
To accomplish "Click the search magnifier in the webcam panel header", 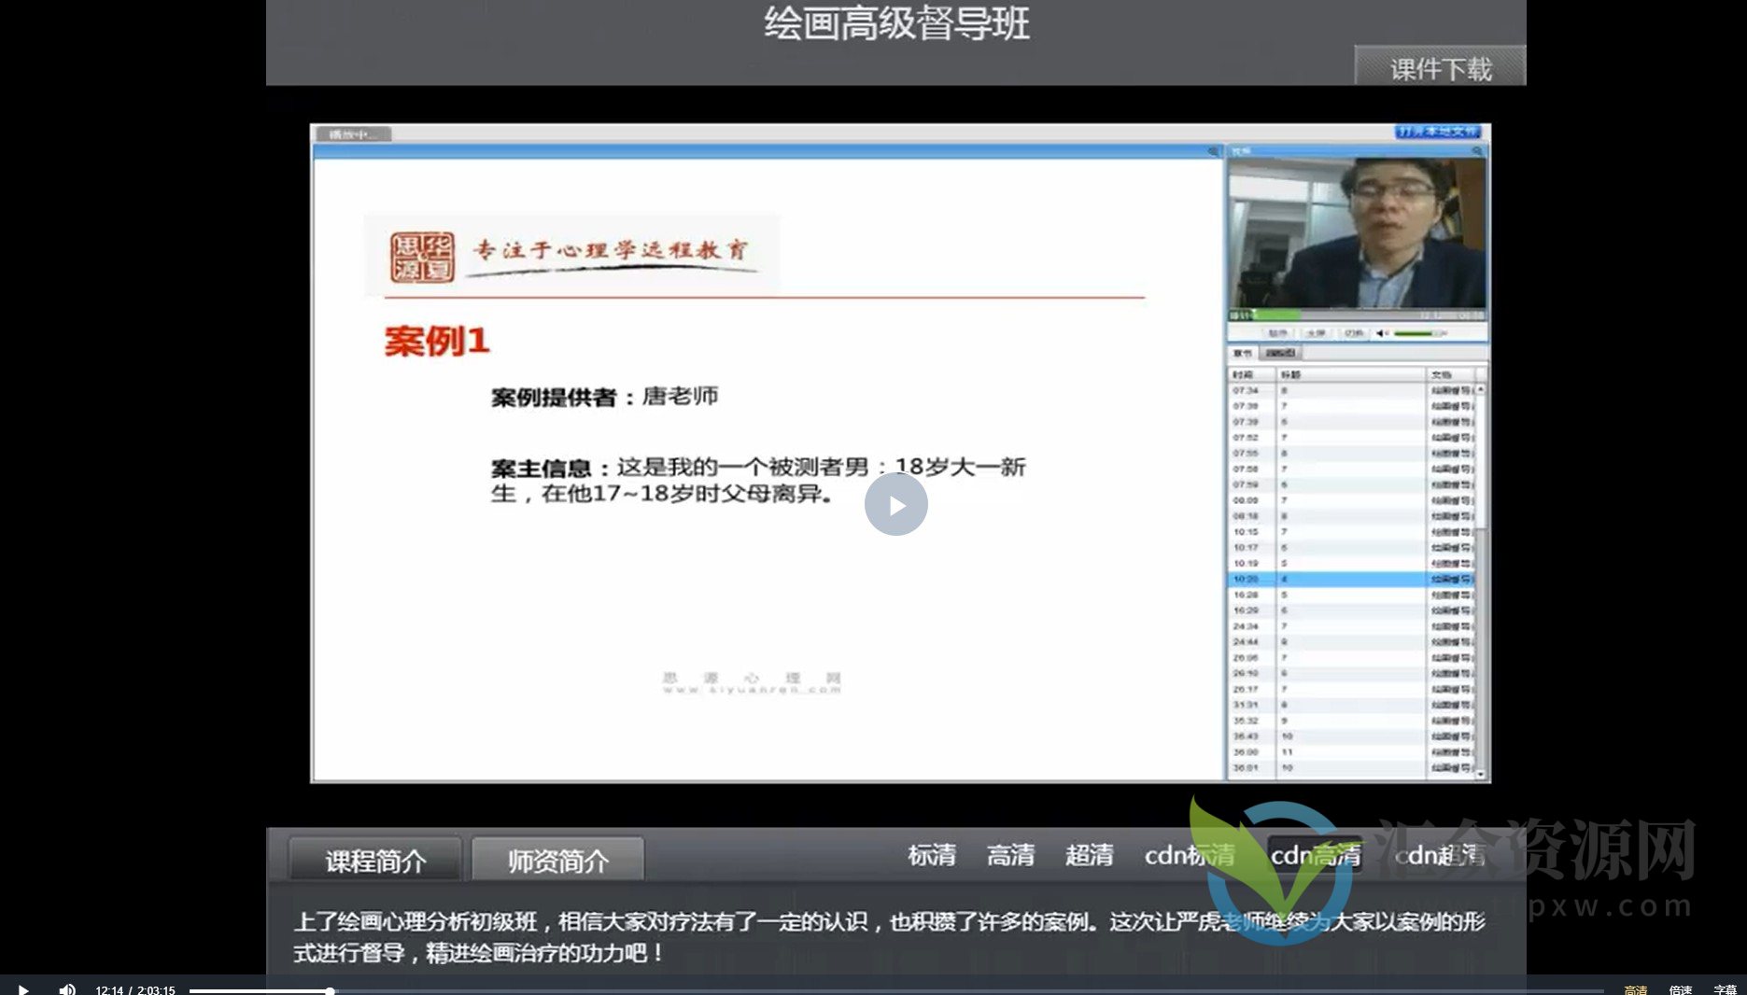I will click(1478, 150).
